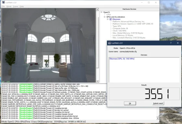Click the status bar mode and samples text

click(x=43, y=121)
